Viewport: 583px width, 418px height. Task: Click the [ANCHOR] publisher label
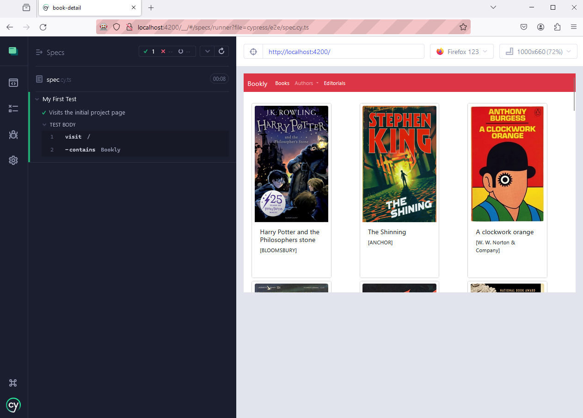[380, 242]
